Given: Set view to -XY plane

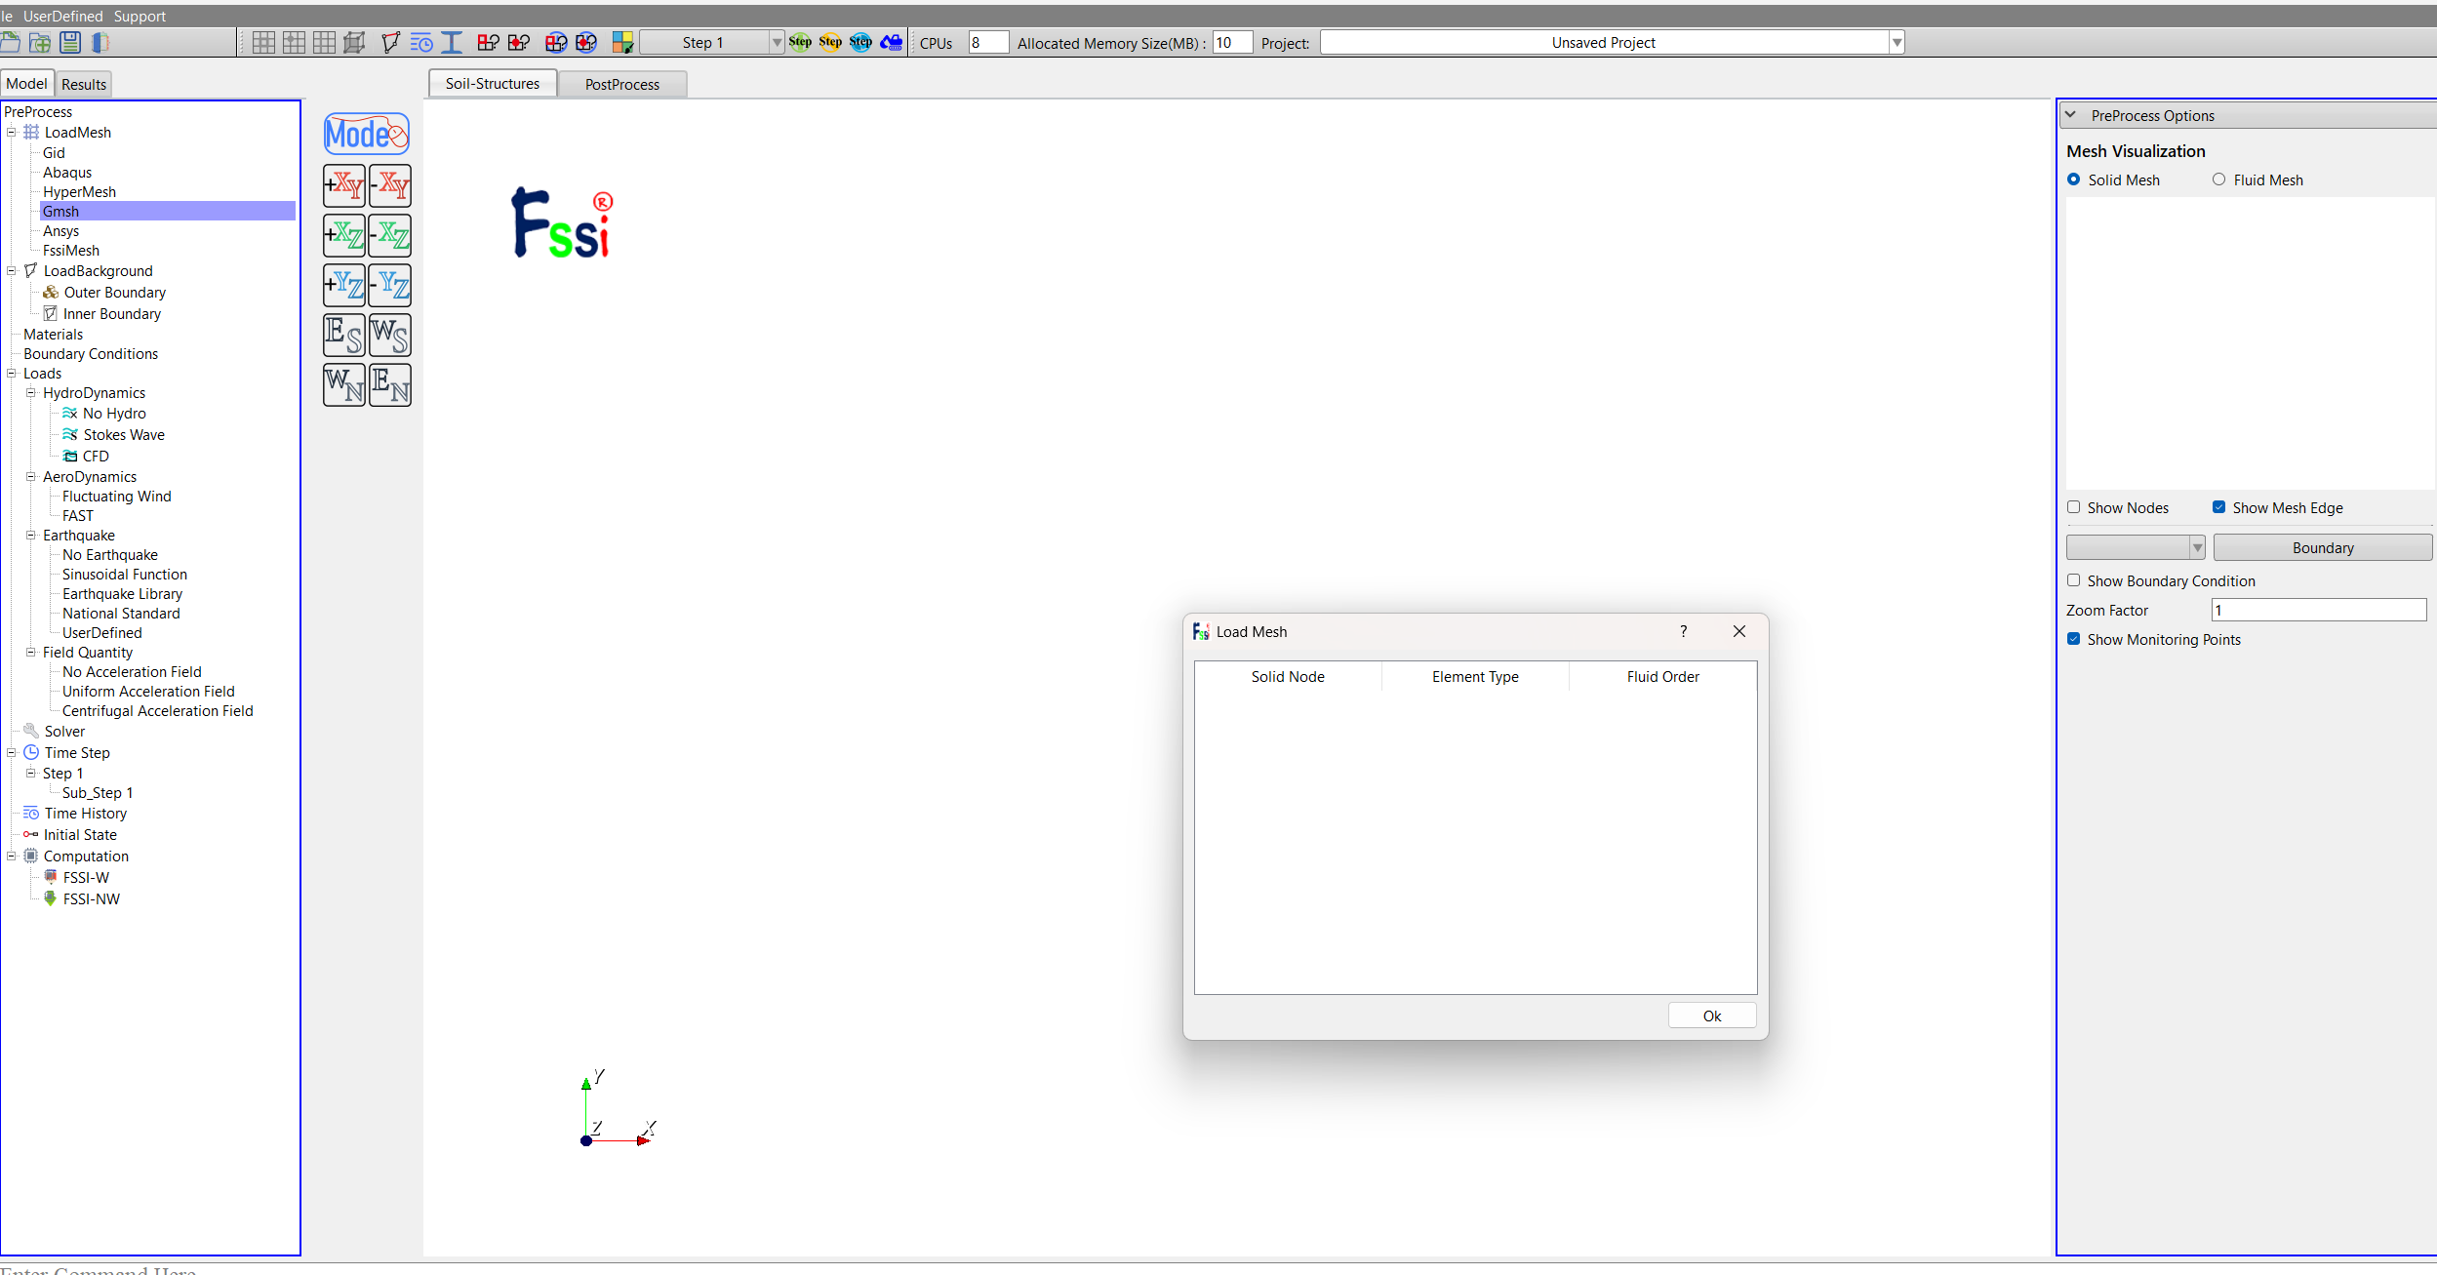Looking at the screenshot, I should point(390,185).
